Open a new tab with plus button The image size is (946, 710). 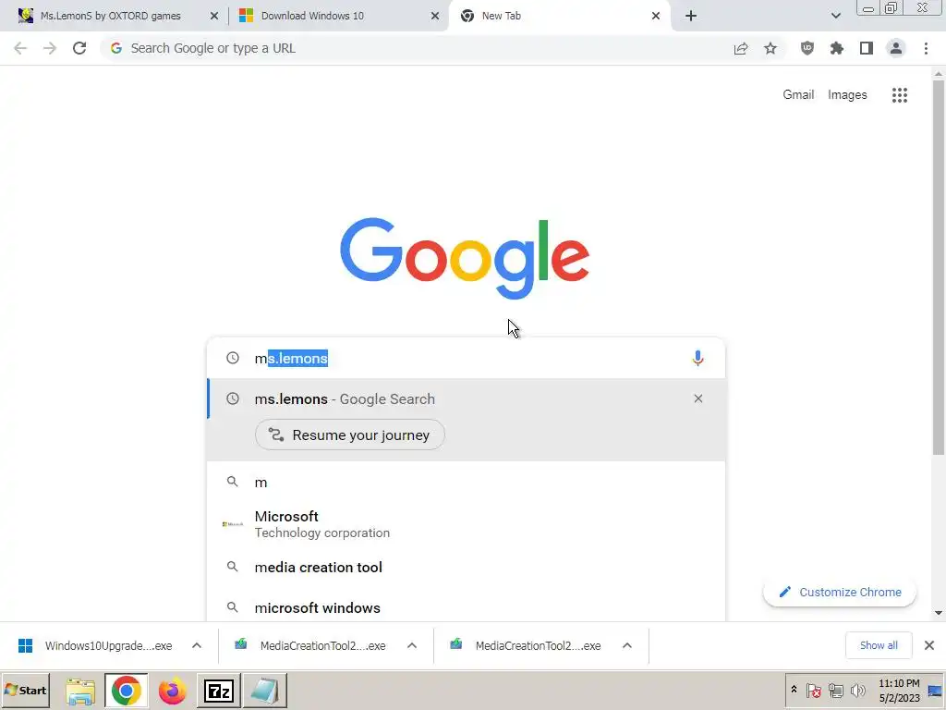point(691,16)
